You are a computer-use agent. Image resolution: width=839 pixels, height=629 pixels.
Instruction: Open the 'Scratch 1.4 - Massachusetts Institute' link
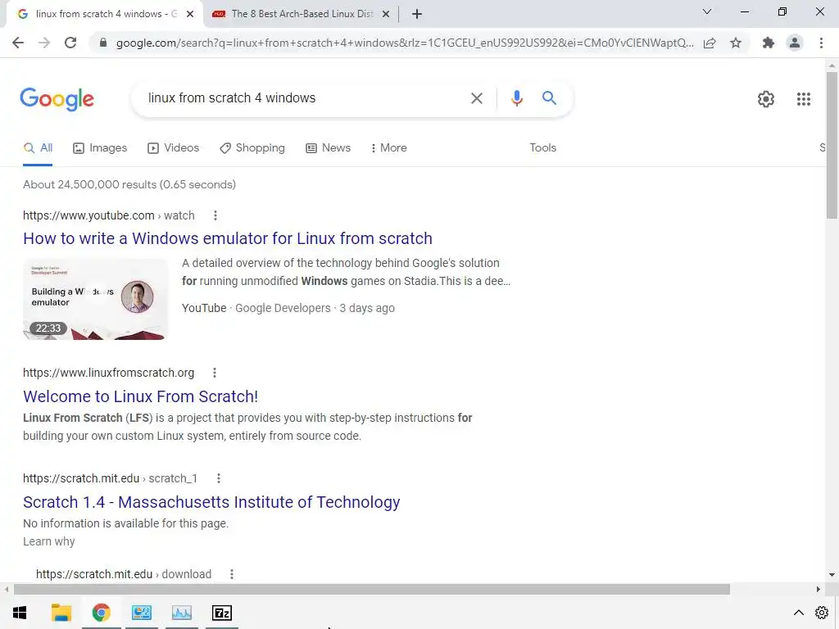click(211, 502)
